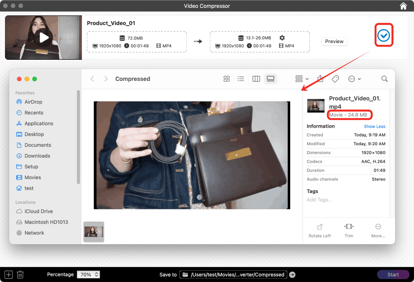Click the Trim quick action

tap(349, 231)
